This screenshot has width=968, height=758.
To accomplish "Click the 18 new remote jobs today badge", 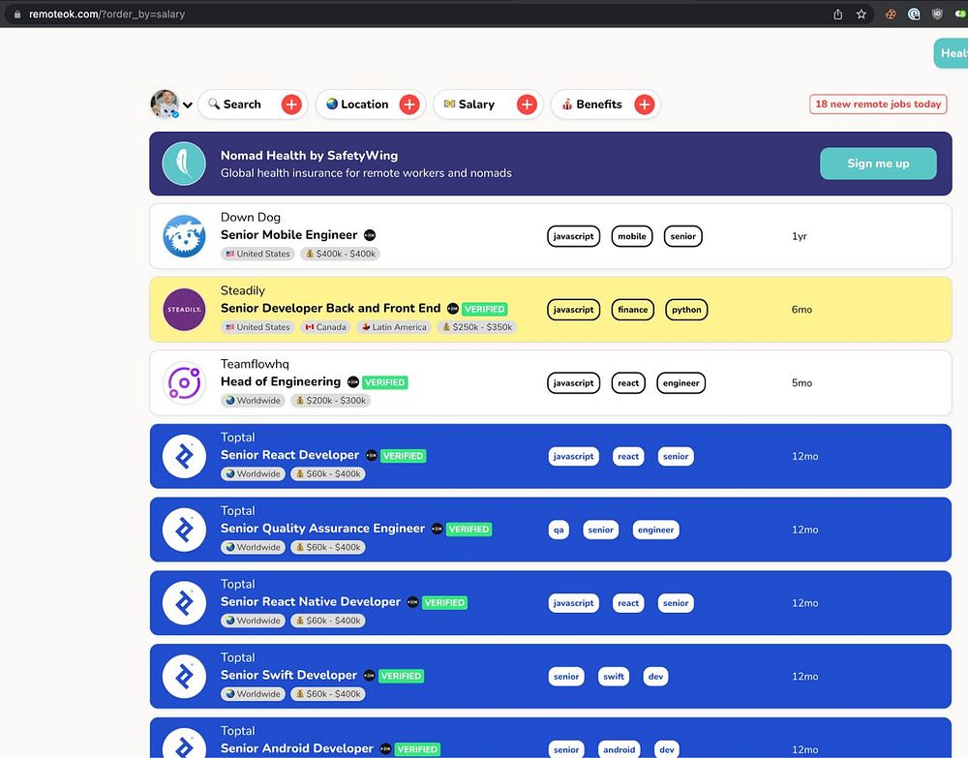I will click(x=878, y=104).
